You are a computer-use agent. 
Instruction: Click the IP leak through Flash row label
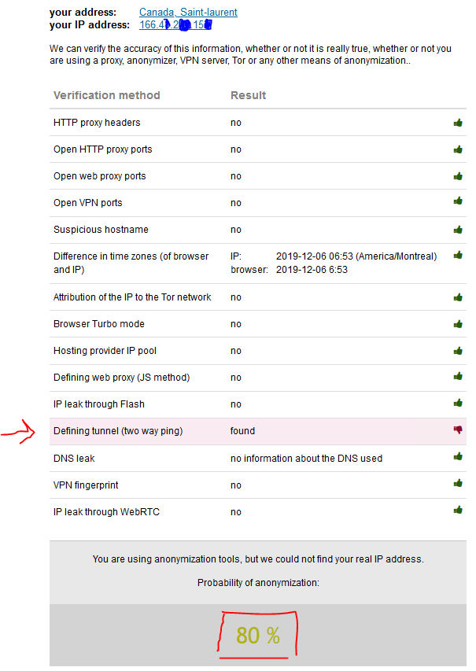(x=99, y=404)
